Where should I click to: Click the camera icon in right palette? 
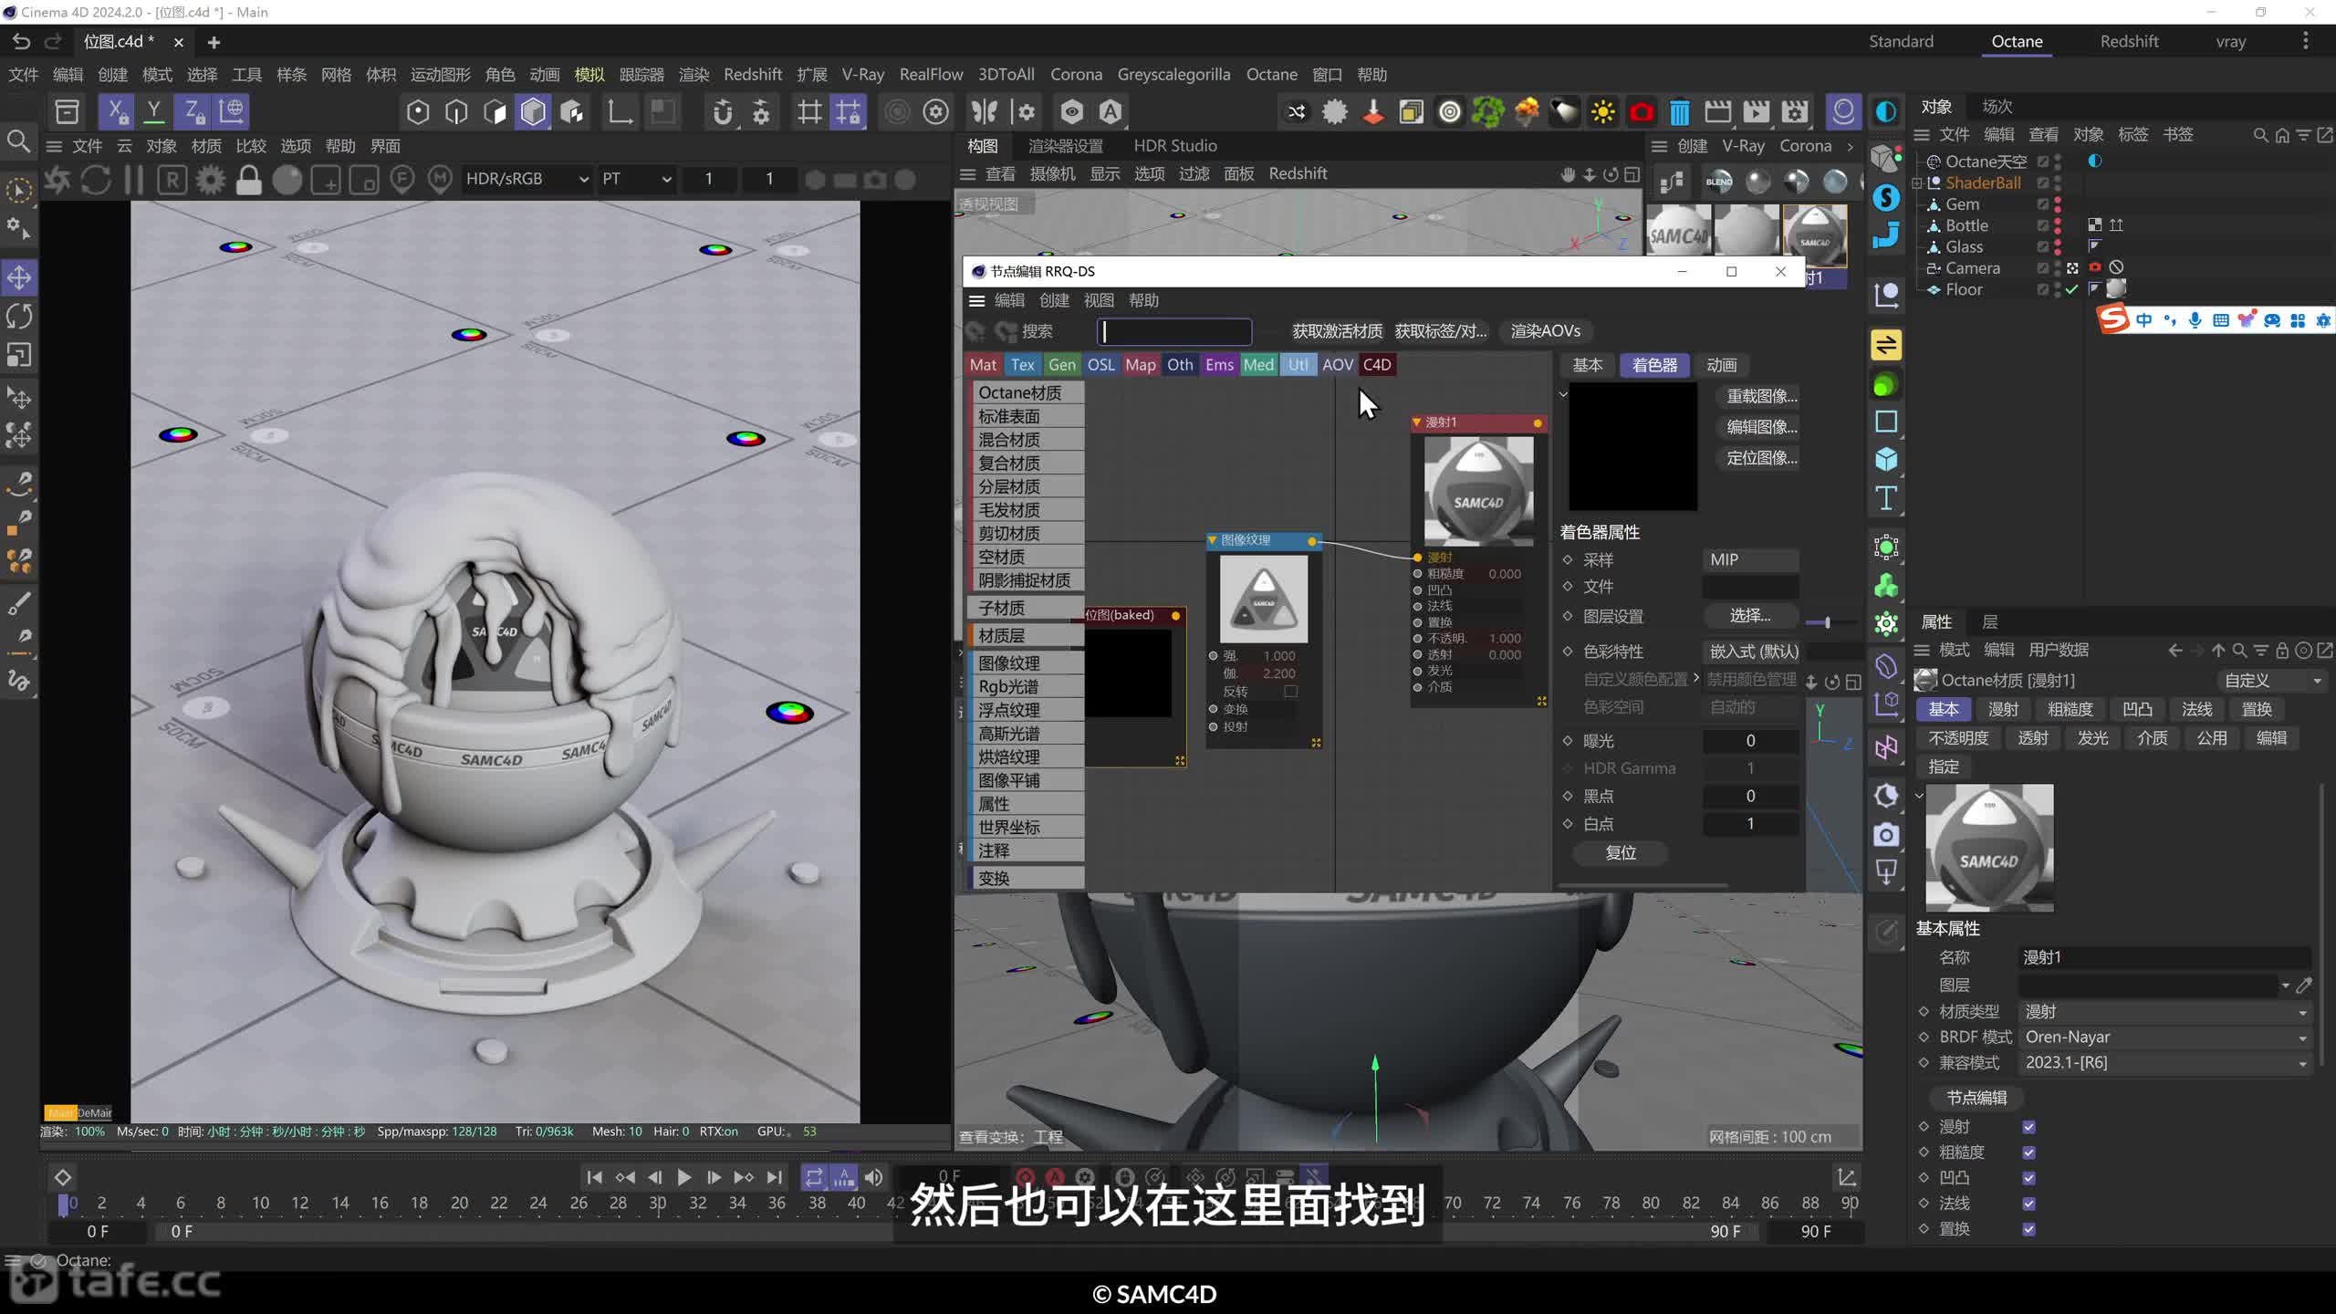coord(1886,834)
